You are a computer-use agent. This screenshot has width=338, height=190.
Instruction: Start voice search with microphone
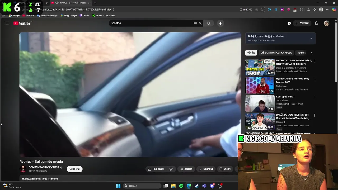220,23
